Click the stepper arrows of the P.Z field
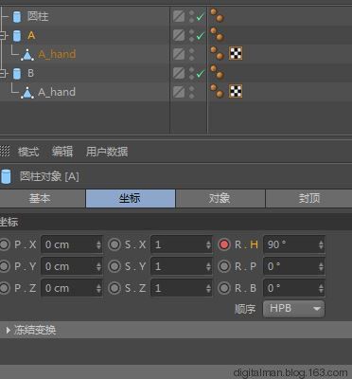352x379 pixels. [98, 288]
